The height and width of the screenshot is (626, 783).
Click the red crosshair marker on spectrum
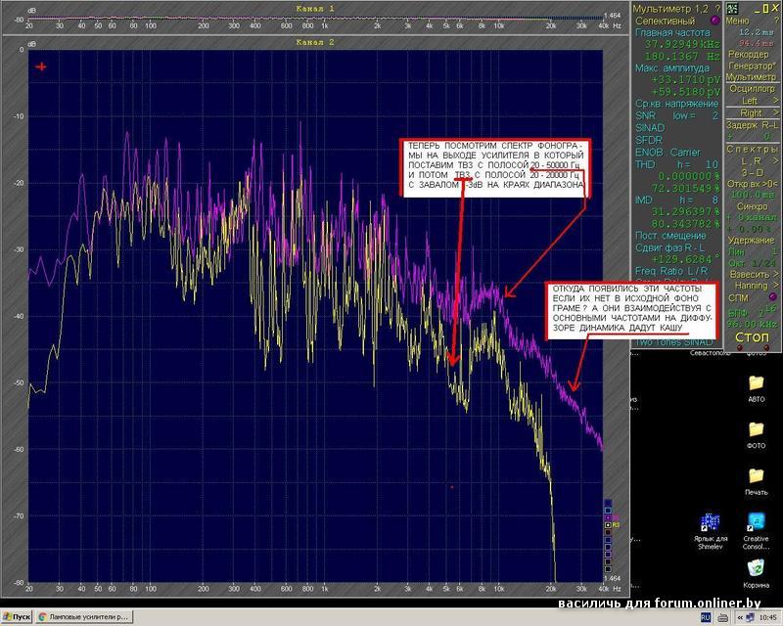pyautogui.click(x=41, y=67)
